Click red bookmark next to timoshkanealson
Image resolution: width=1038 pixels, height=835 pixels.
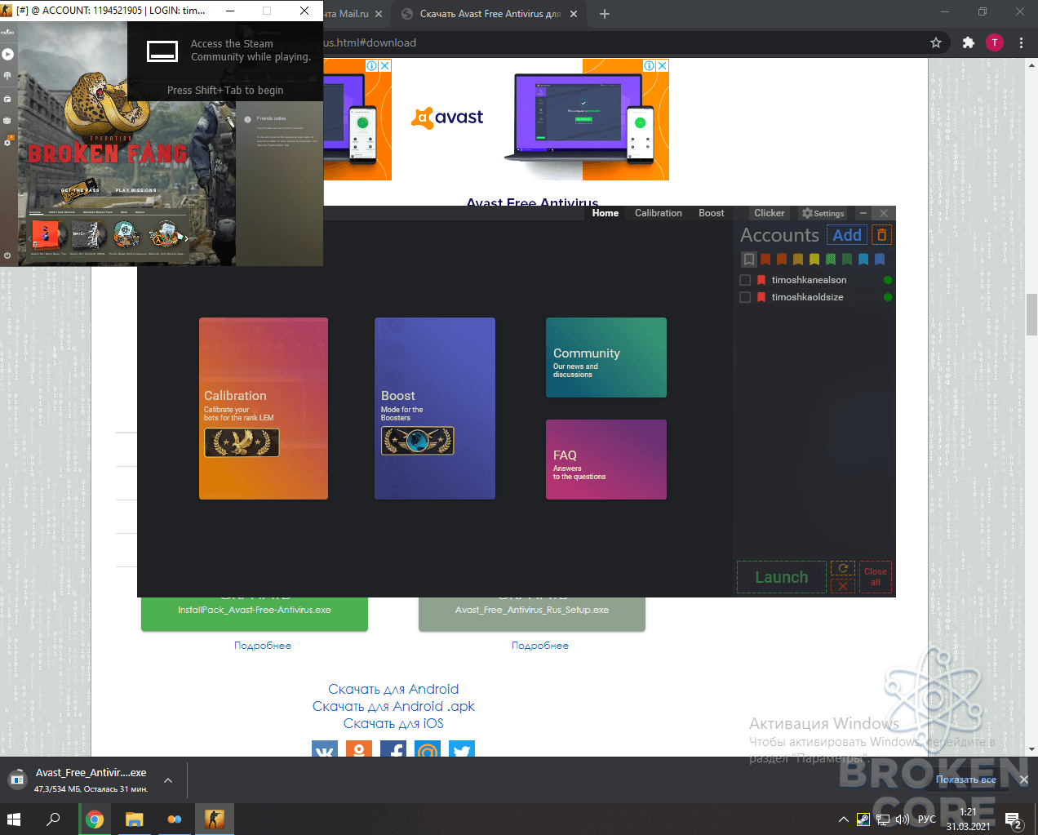point(761,280)
